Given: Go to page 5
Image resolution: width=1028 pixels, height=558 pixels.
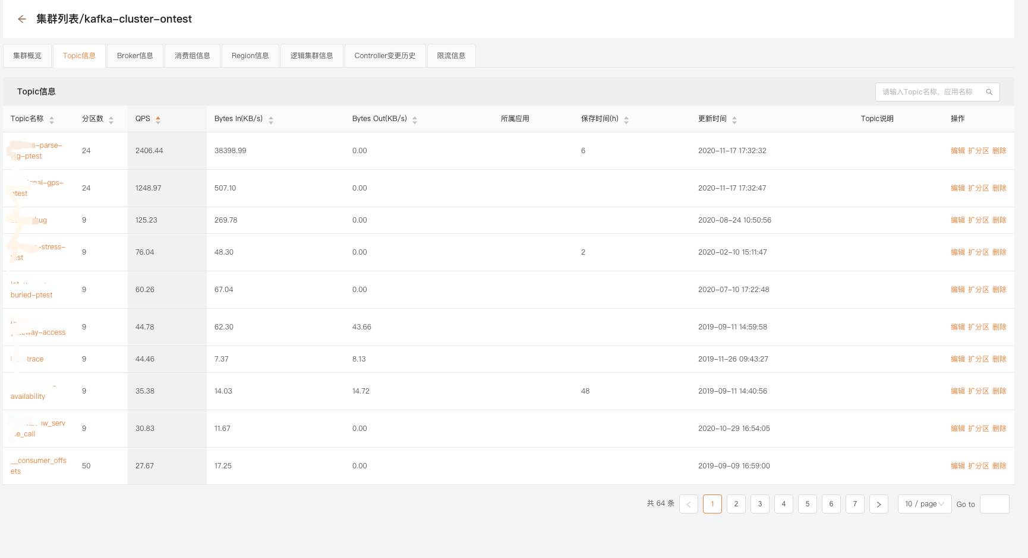Looking at the screenshot, I should tap(808, 504).
